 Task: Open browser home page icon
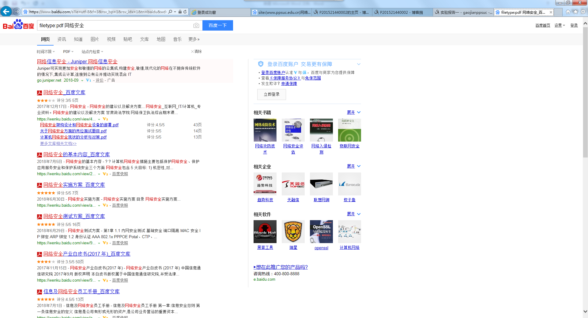coord(568,12)
